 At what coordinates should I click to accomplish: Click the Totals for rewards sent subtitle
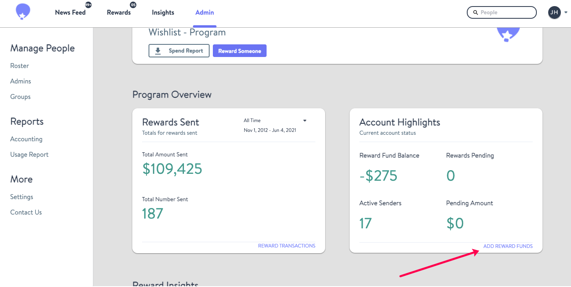tap(170, 133)
